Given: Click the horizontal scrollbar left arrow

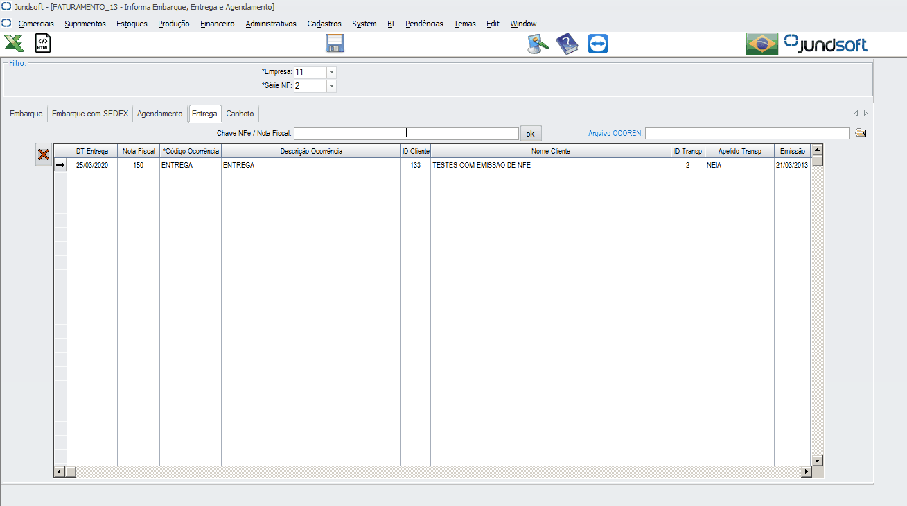Looking at the screenshot, I should [x=60, y=472].
